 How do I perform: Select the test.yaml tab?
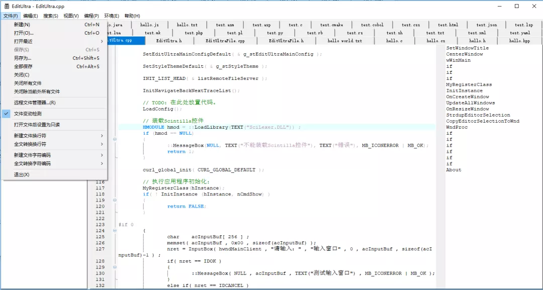(x=519, y=33)
